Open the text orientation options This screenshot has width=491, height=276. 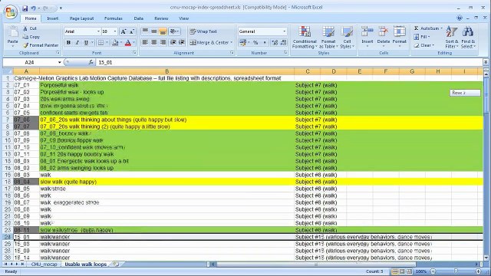(174, 31)
